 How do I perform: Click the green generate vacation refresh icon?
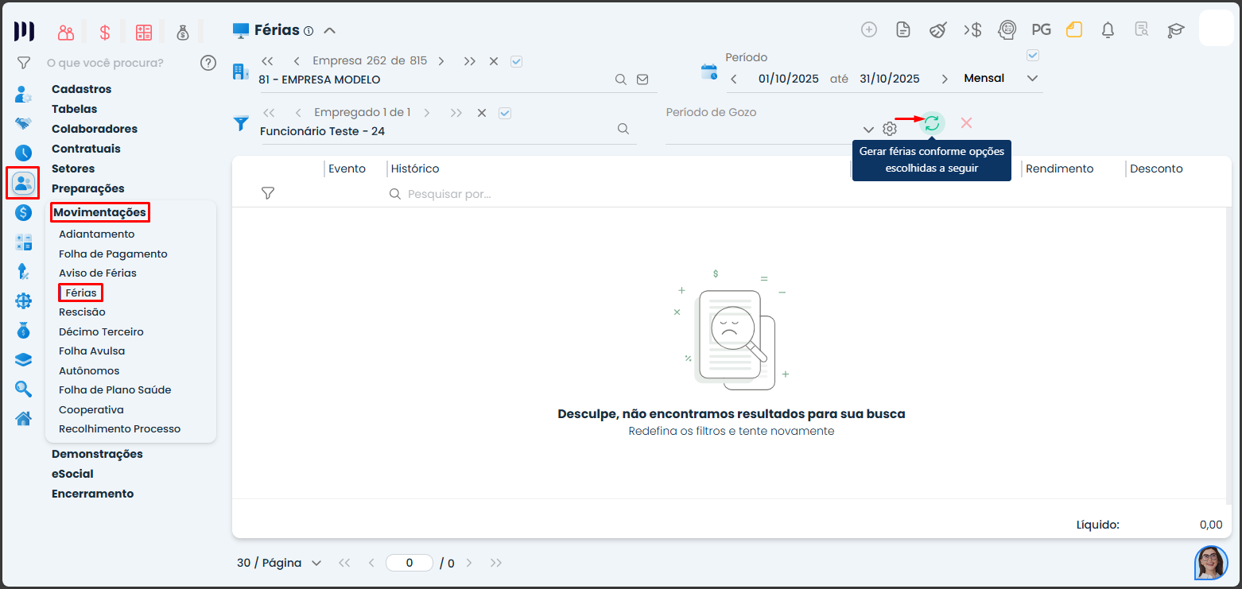pyautogui.click(x=932, y=123)
